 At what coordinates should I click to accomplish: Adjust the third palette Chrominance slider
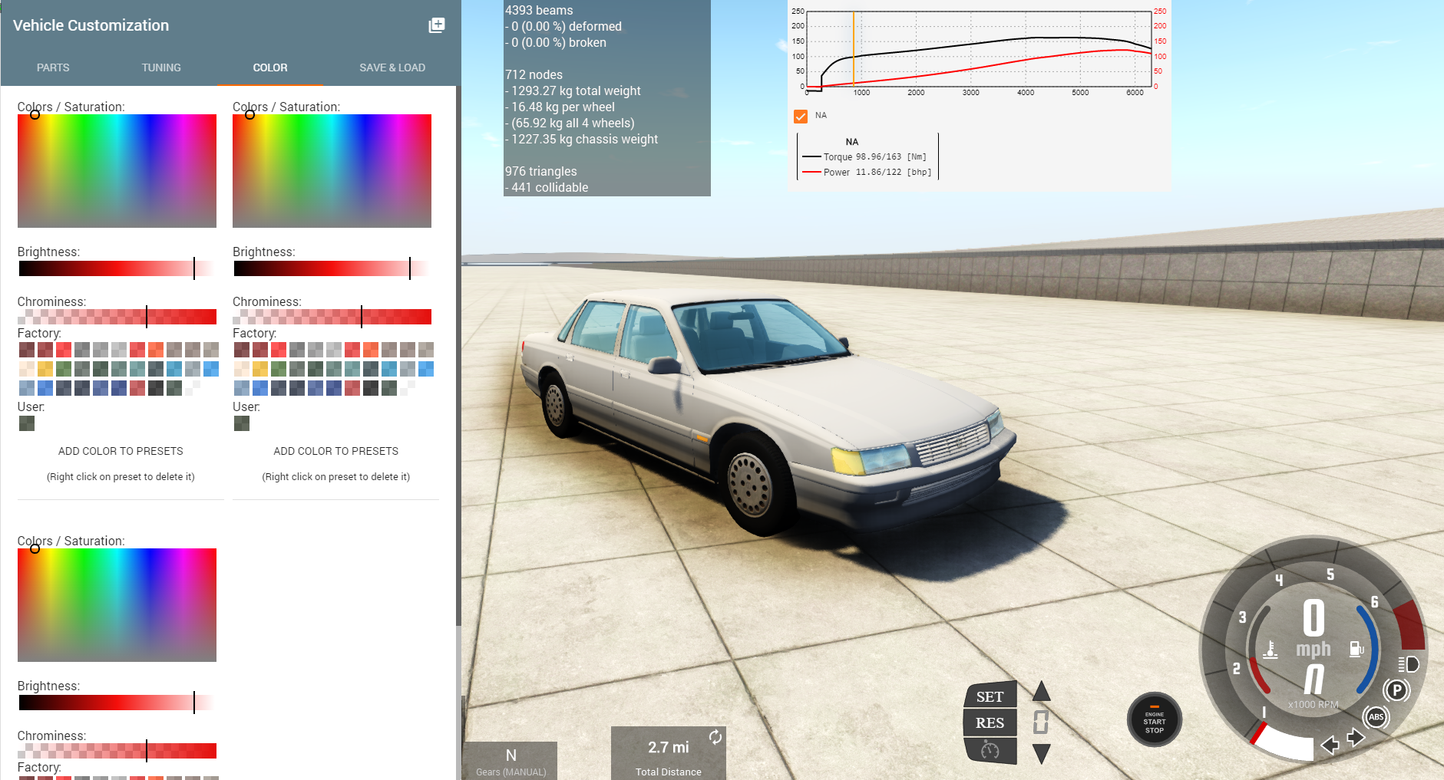pos(117,751)
